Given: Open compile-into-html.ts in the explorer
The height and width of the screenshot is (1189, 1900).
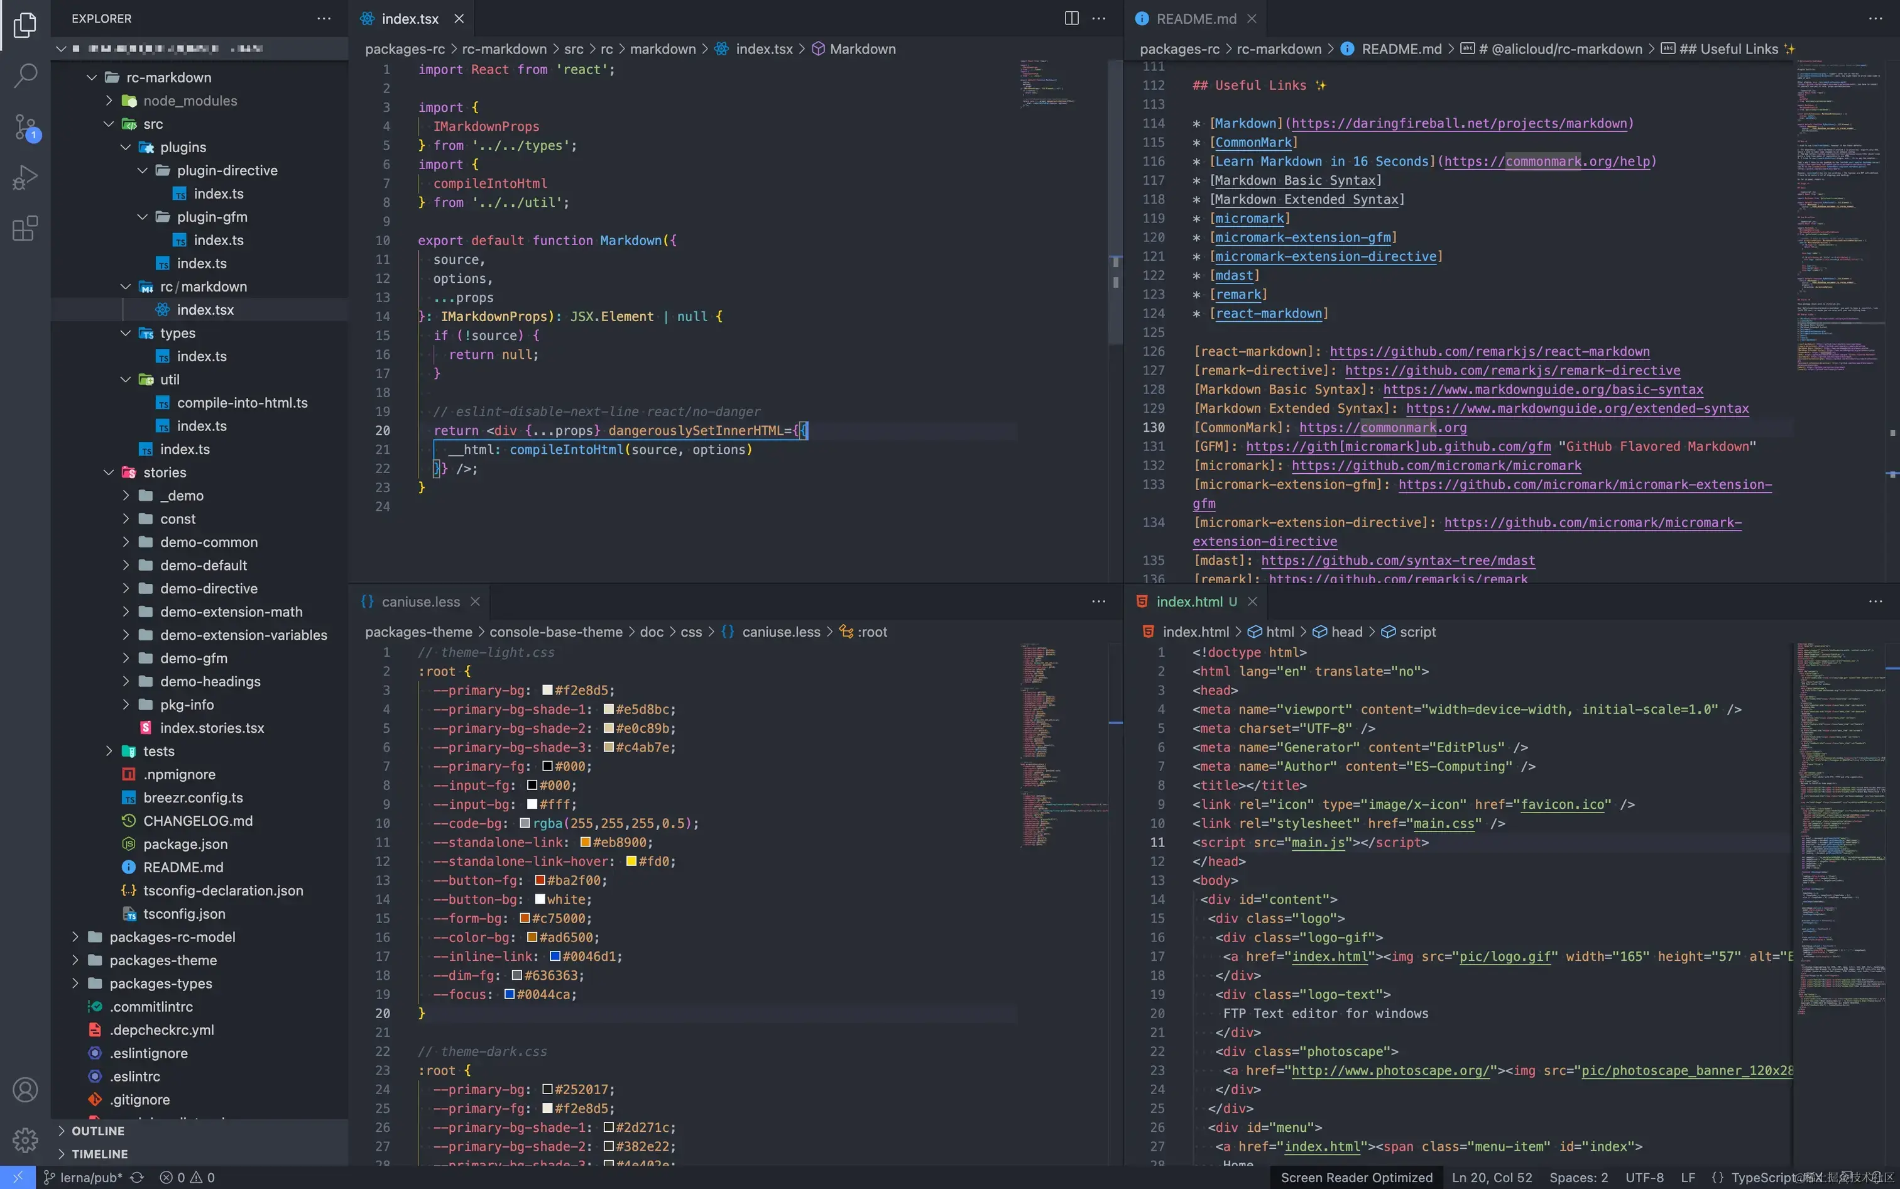Looking at the screenshot, I should tap(242, 403).
